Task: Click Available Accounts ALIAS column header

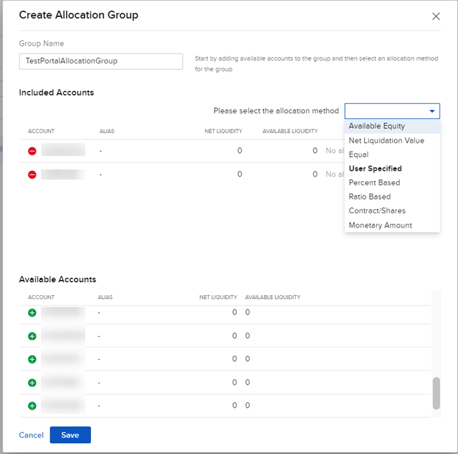Action: pos(105,297)
